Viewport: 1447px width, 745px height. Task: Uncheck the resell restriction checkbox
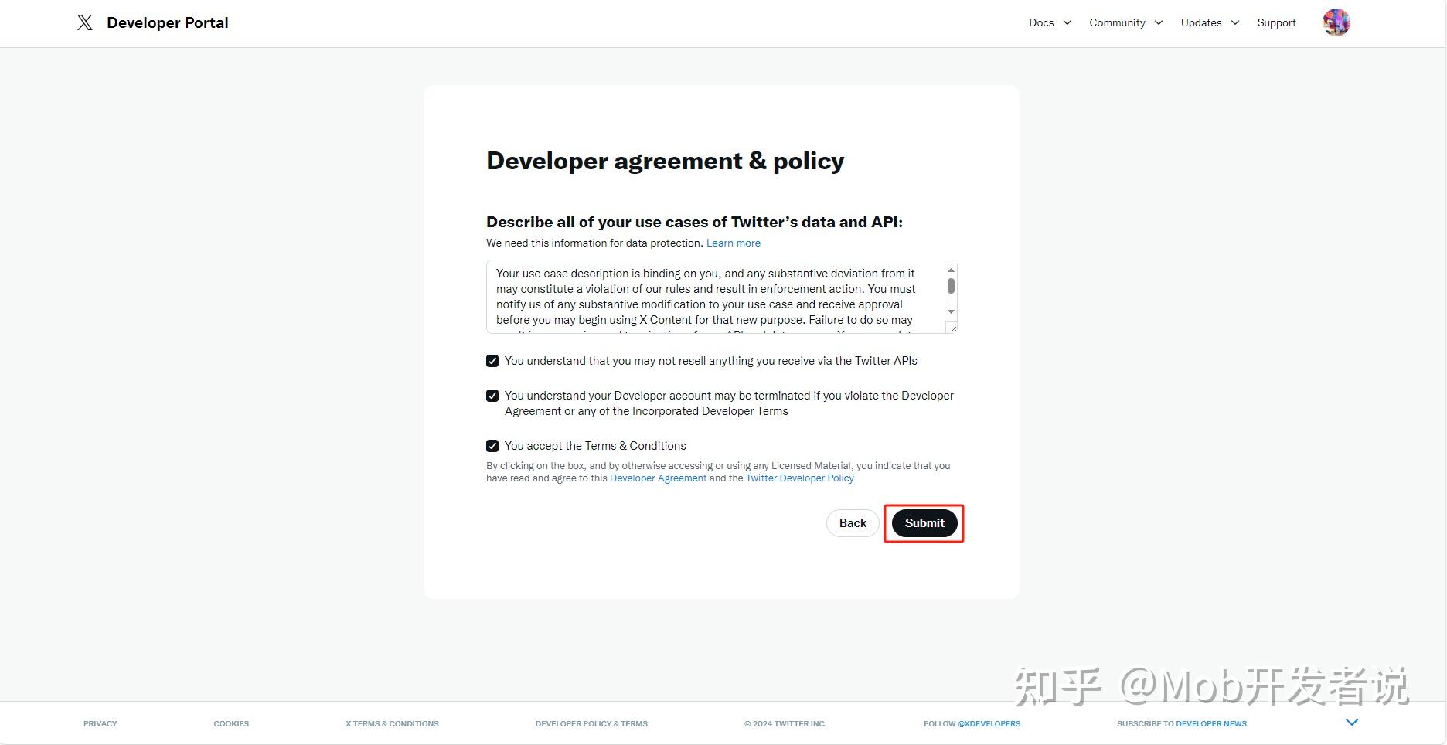tap(492, 360)
